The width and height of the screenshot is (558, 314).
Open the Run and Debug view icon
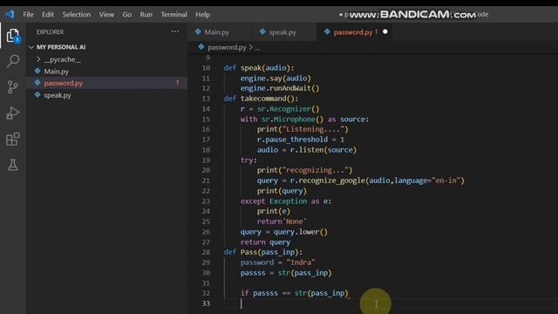pyautogui.click(x=13, y=113)
